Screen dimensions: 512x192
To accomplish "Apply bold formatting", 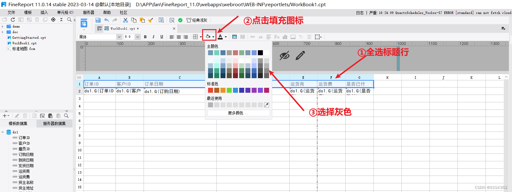I will (x=145, y=37).
